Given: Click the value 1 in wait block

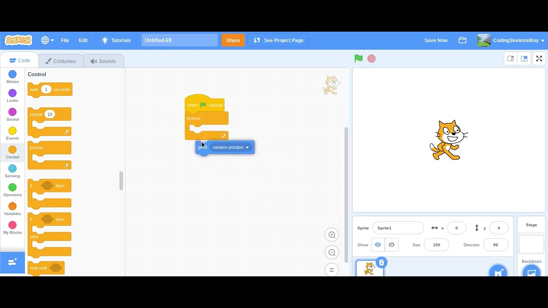Looking at the screenshot, I should 46,89.
